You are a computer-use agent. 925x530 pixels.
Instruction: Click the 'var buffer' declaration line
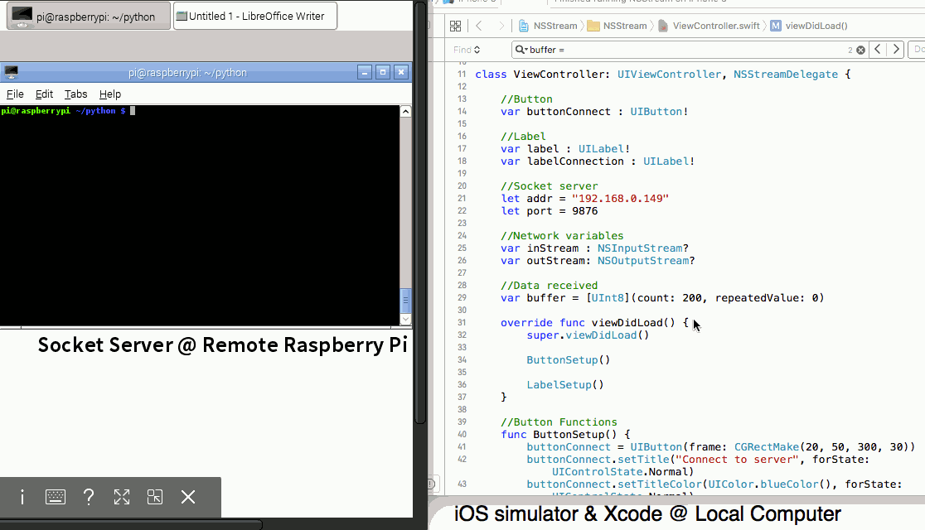pyautogui.click(x=662, y=298)
